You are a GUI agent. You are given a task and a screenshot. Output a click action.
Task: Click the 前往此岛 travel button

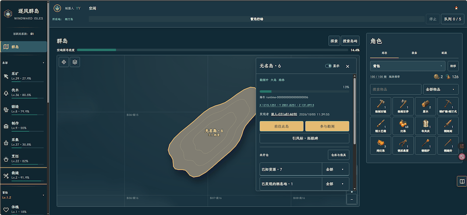point(282,126)
